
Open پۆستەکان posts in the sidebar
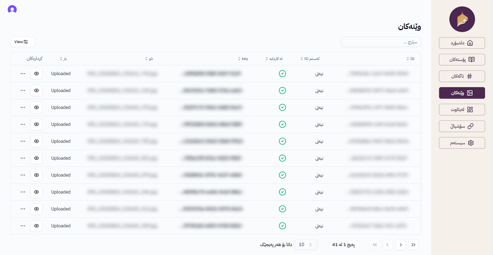pyautogui.click(x=462, y=59)
